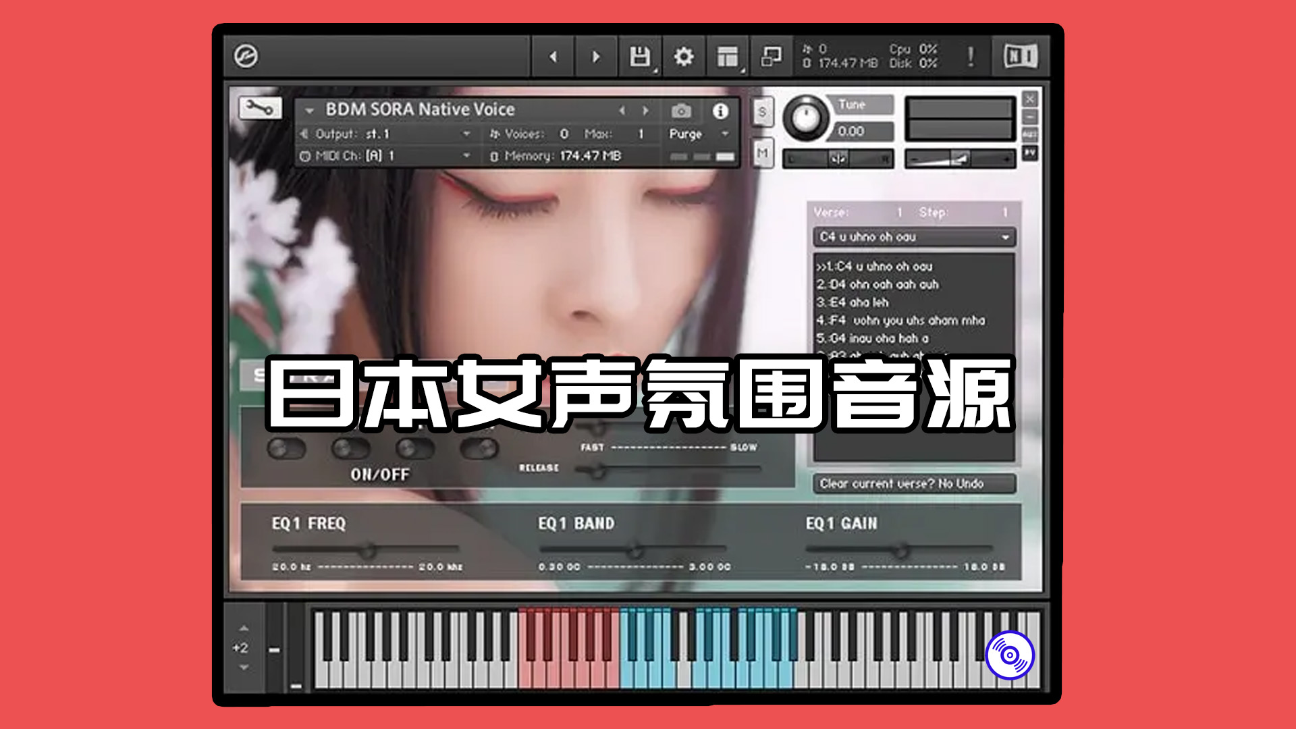Click the Tune value 0.00 field

862,132
